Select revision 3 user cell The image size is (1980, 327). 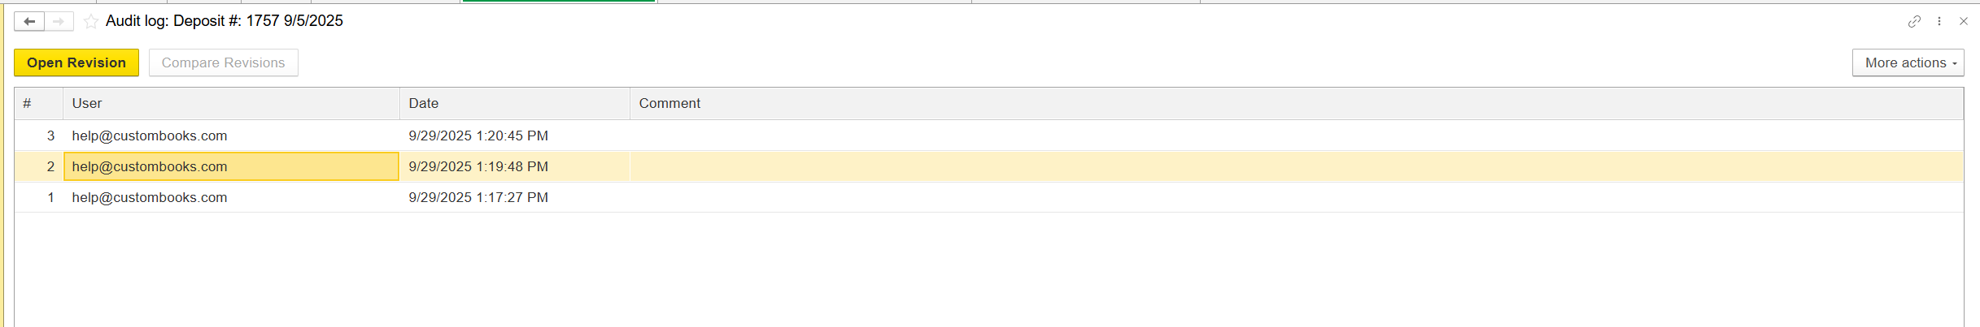point(150,136)
